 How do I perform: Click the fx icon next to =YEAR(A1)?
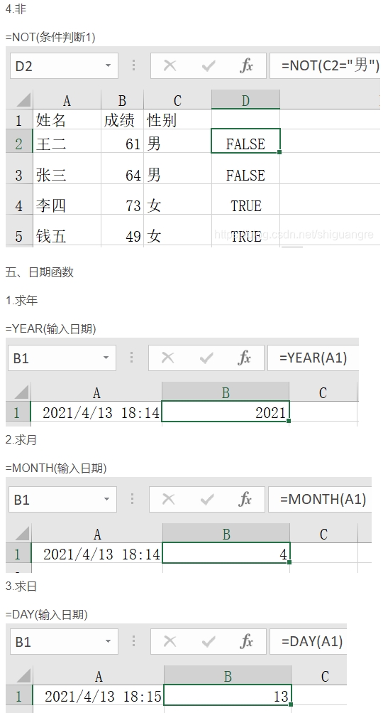[x=245, y=358]
